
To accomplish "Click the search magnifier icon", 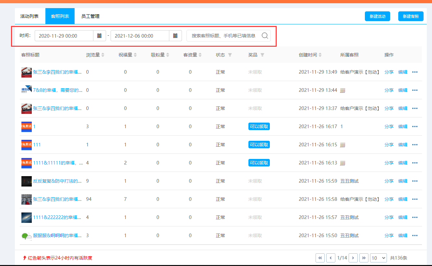I will (265, 36).
